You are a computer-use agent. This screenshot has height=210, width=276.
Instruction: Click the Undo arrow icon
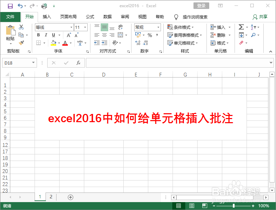pos(20,6)
